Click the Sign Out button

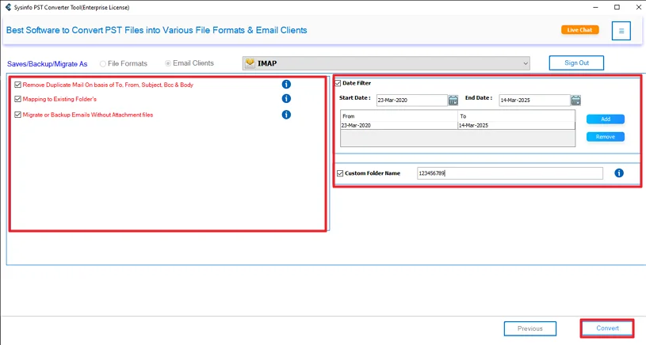point(576,63)
